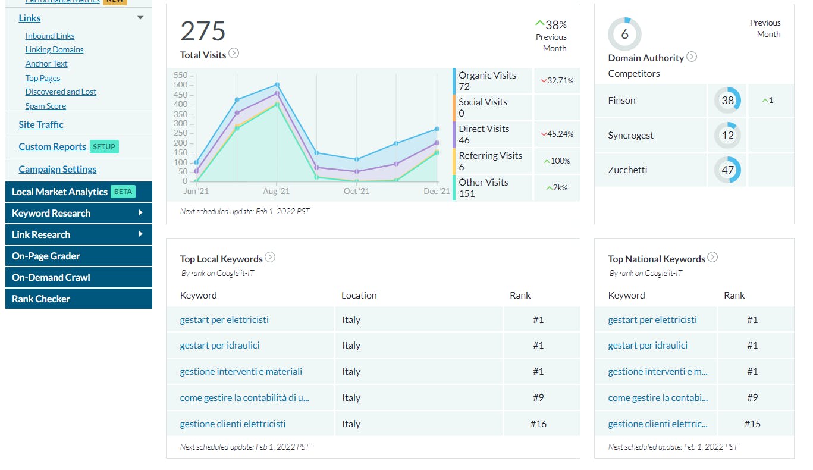Open Top National Keywords arrow icon
Screen dimensions: 813x470
pyautogui.click(x=712, y=257)
